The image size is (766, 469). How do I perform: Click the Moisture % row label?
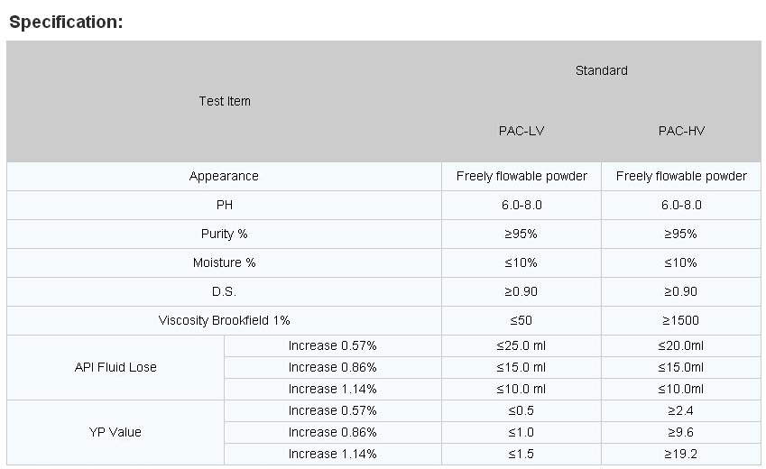pyautogui.click(x=225, y=262)
